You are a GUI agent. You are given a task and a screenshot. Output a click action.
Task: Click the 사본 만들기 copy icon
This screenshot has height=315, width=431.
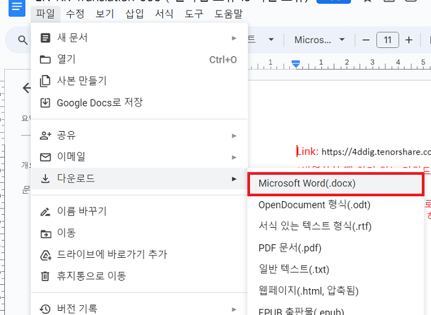coord(46,81)
